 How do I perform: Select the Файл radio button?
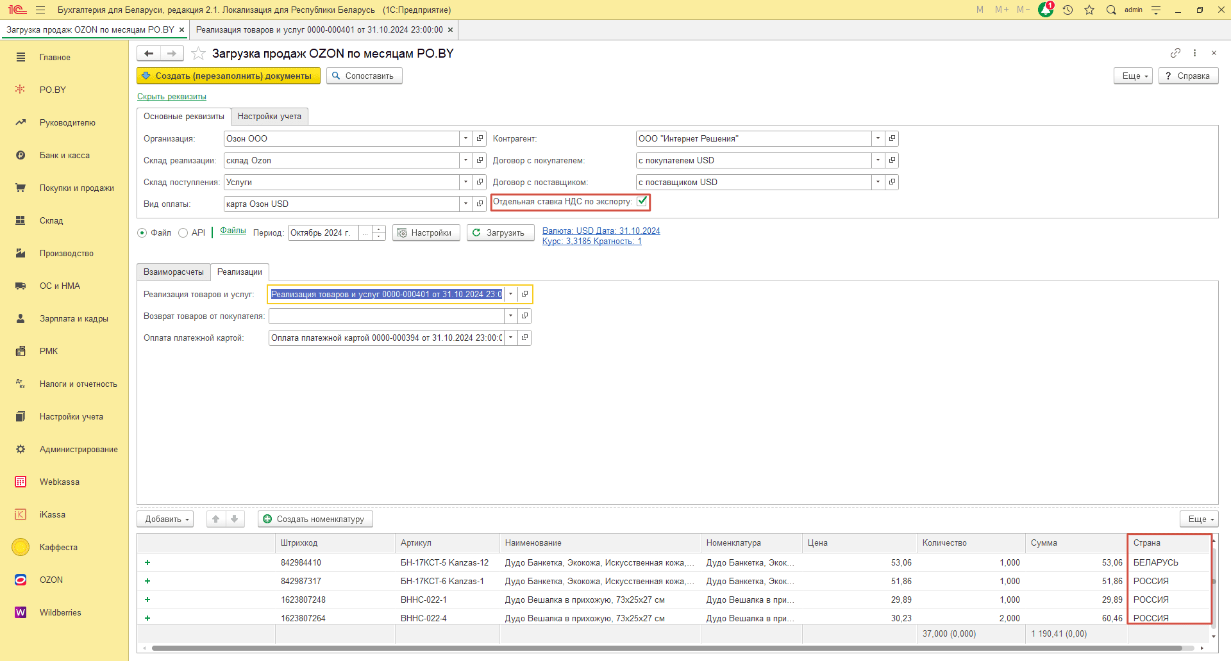pos(142,233)
